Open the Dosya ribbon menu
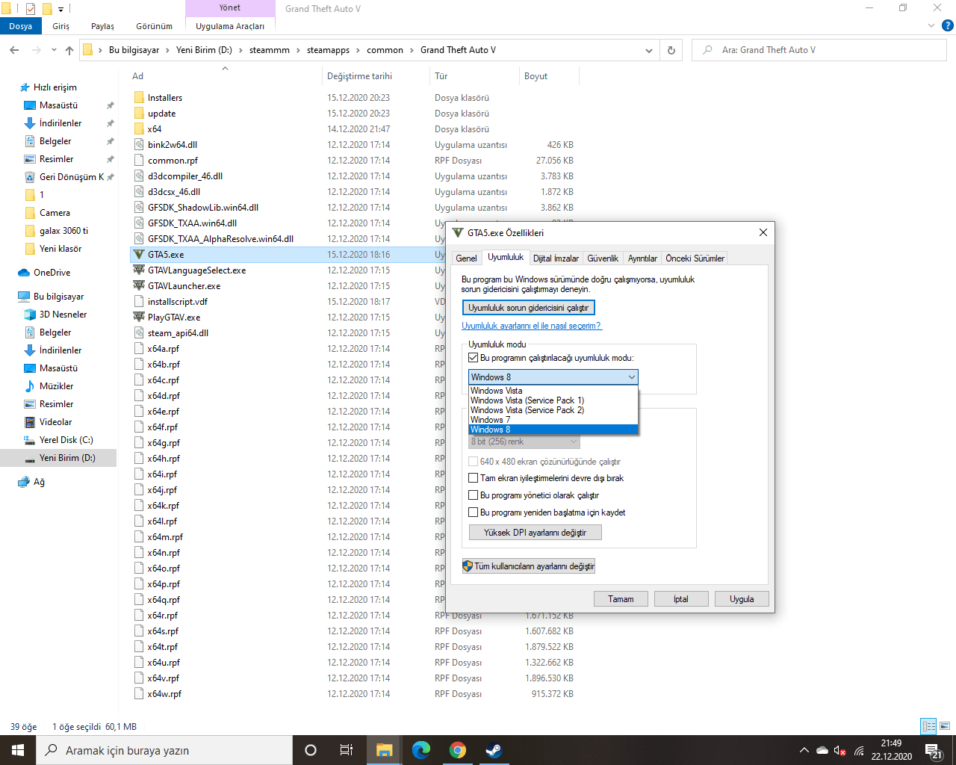The width and height of the screenshot is (956, 765). click(x=21, y=26)
